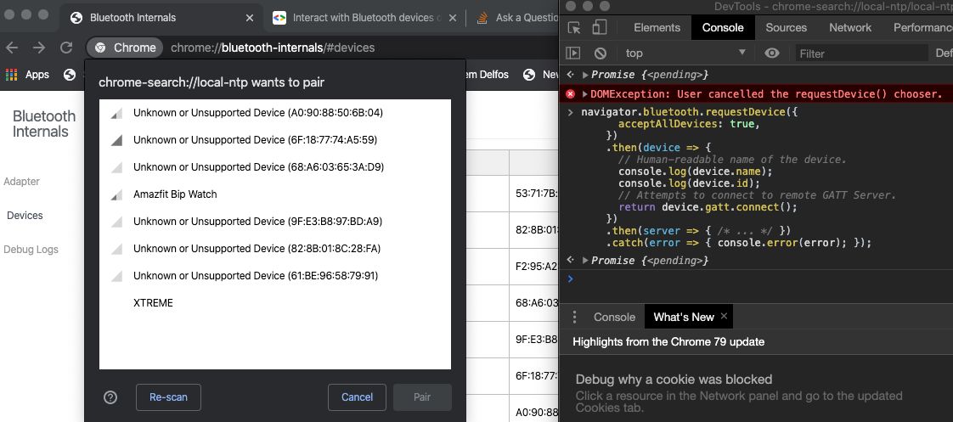The image size is (953, 422).
Task: Show the console sidebar icon
Action: tap(572, 53)
